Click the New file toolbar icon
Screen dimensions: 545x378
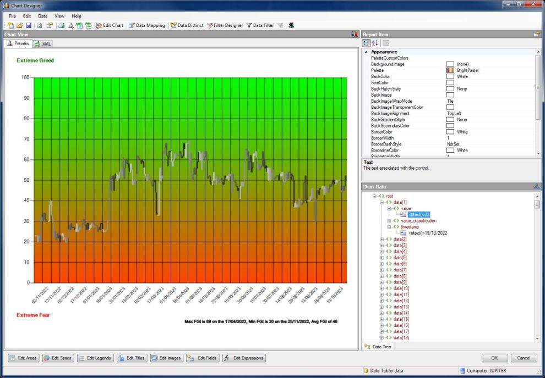(11, 25)
